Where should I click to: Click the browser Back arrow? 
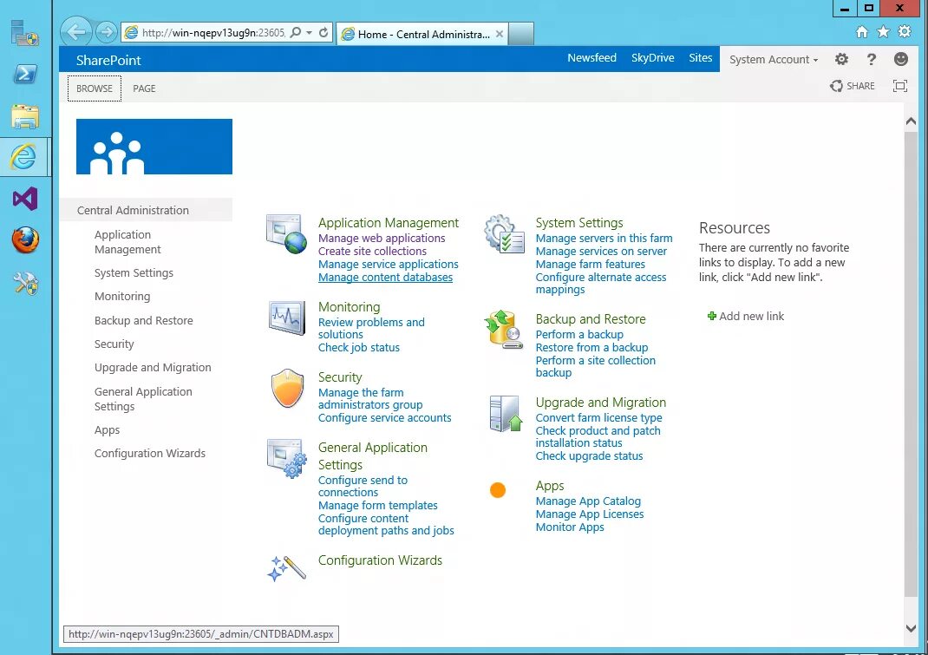point(75,32)
